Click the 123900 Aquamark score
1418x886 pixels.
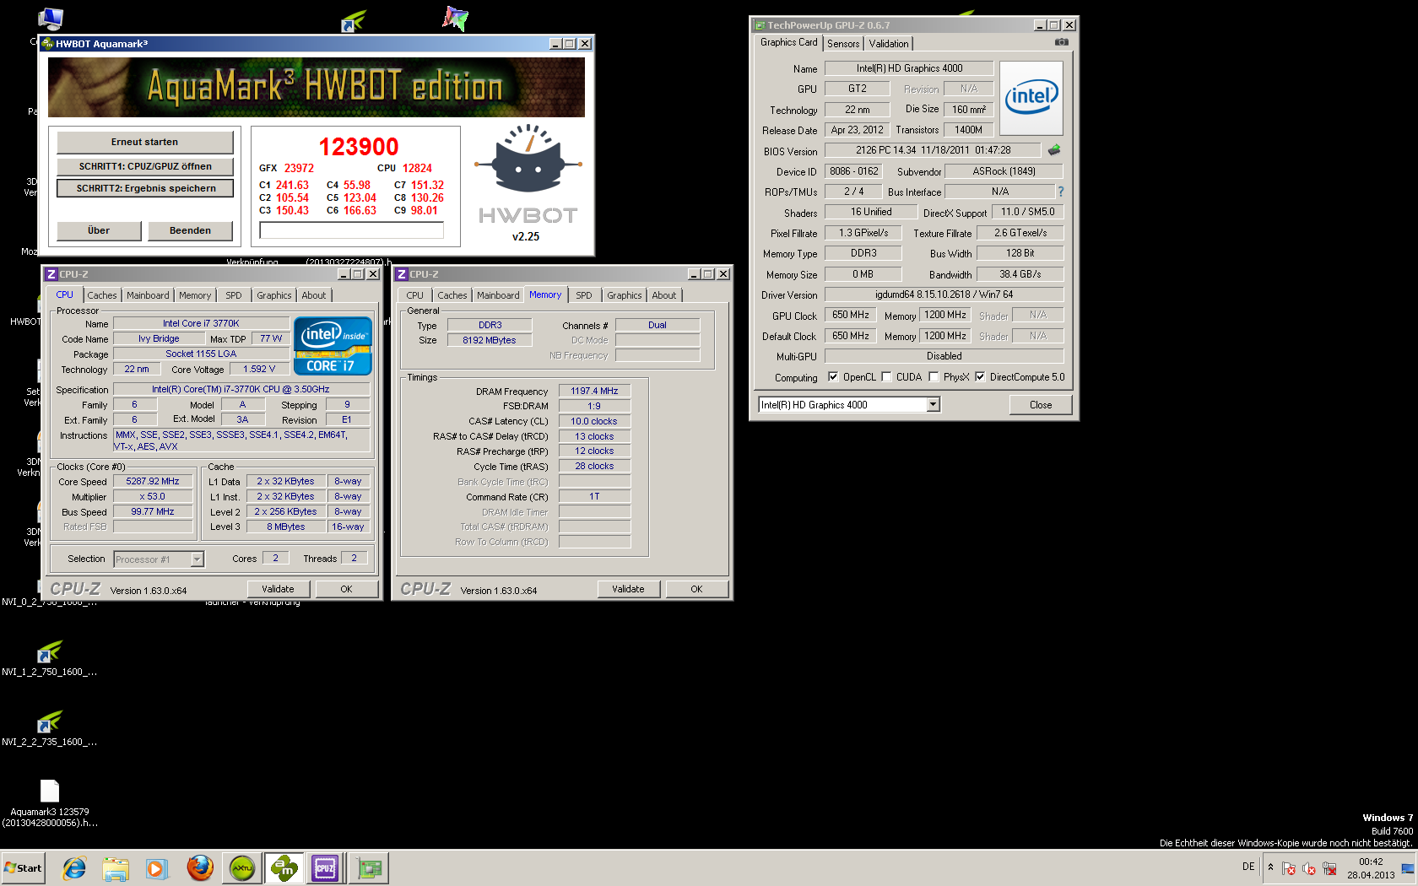(359, 147)
